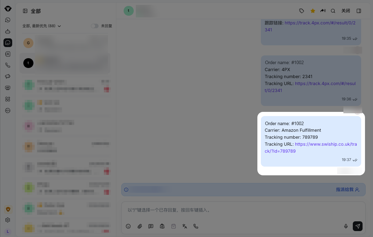
Task: Open the conversations inbox icon in sidebar
Action: tap(8, 43)
